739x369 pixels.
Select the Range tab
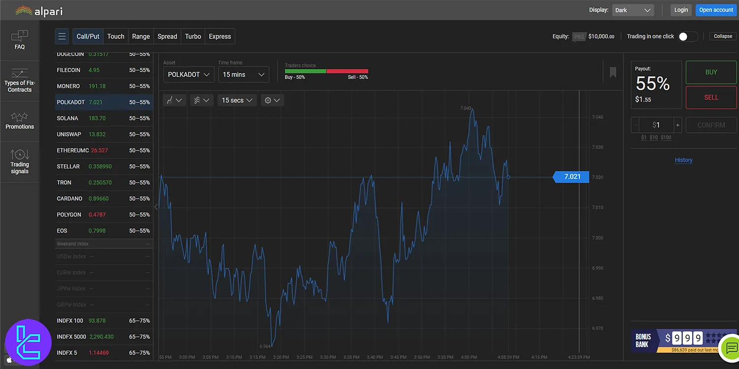click(x=141, y=36)
